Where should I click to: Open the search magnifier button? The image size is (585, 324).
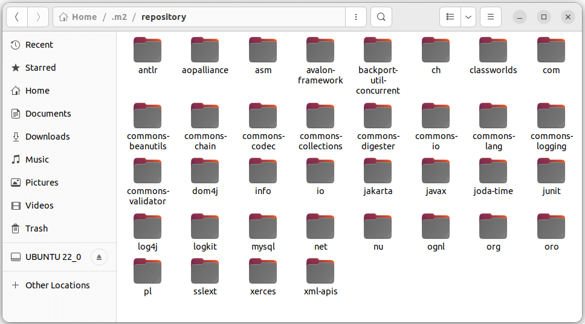tap(381, 17)
